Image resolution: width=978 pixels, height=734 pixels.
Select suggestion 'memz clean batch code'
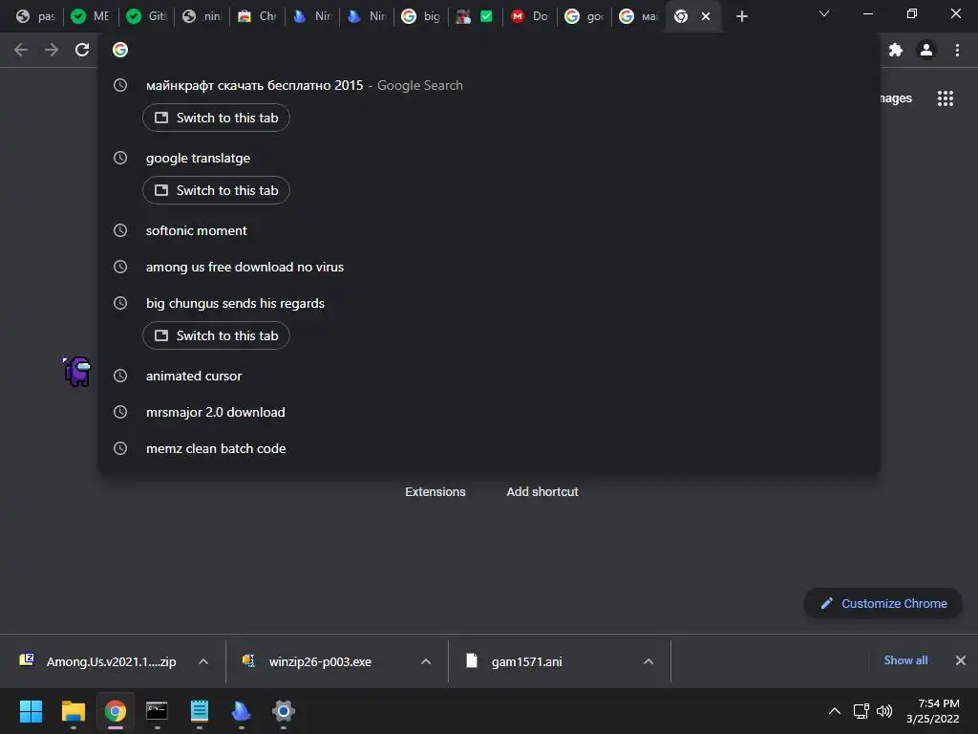pyautogui.click(x=489, y=448)
